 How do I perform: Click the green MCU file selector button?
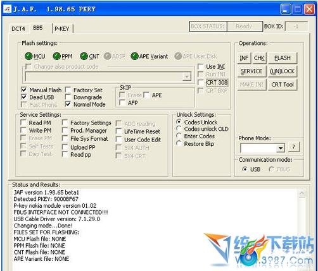click(x=29, y=56)
